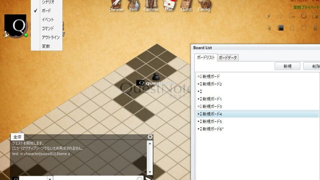The width and height of the screenshot is (320, 180).
Task: Click the chat log scrollbar track
Action: (150, 158)
